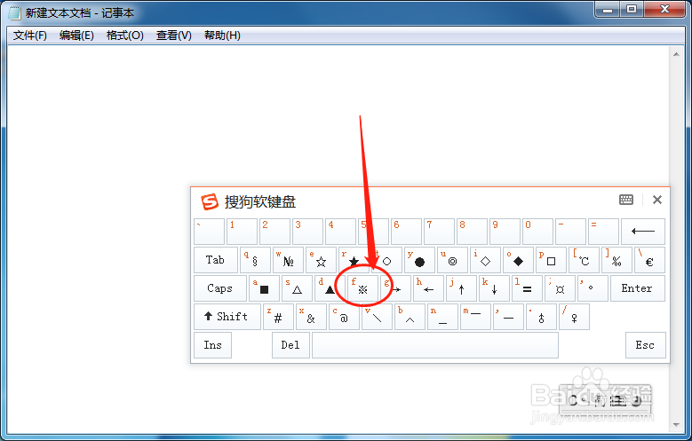Image resolution: width=692 pixels, height=441 pixels.
Task: Tap the number 5 key on soft keyboard
Action: click(373, 231)
